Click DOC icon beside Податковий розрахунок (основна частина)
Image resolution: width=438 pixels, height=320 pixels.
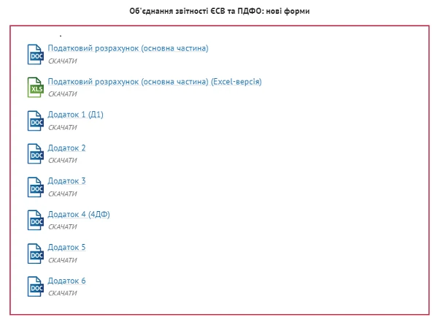[36, 53]
